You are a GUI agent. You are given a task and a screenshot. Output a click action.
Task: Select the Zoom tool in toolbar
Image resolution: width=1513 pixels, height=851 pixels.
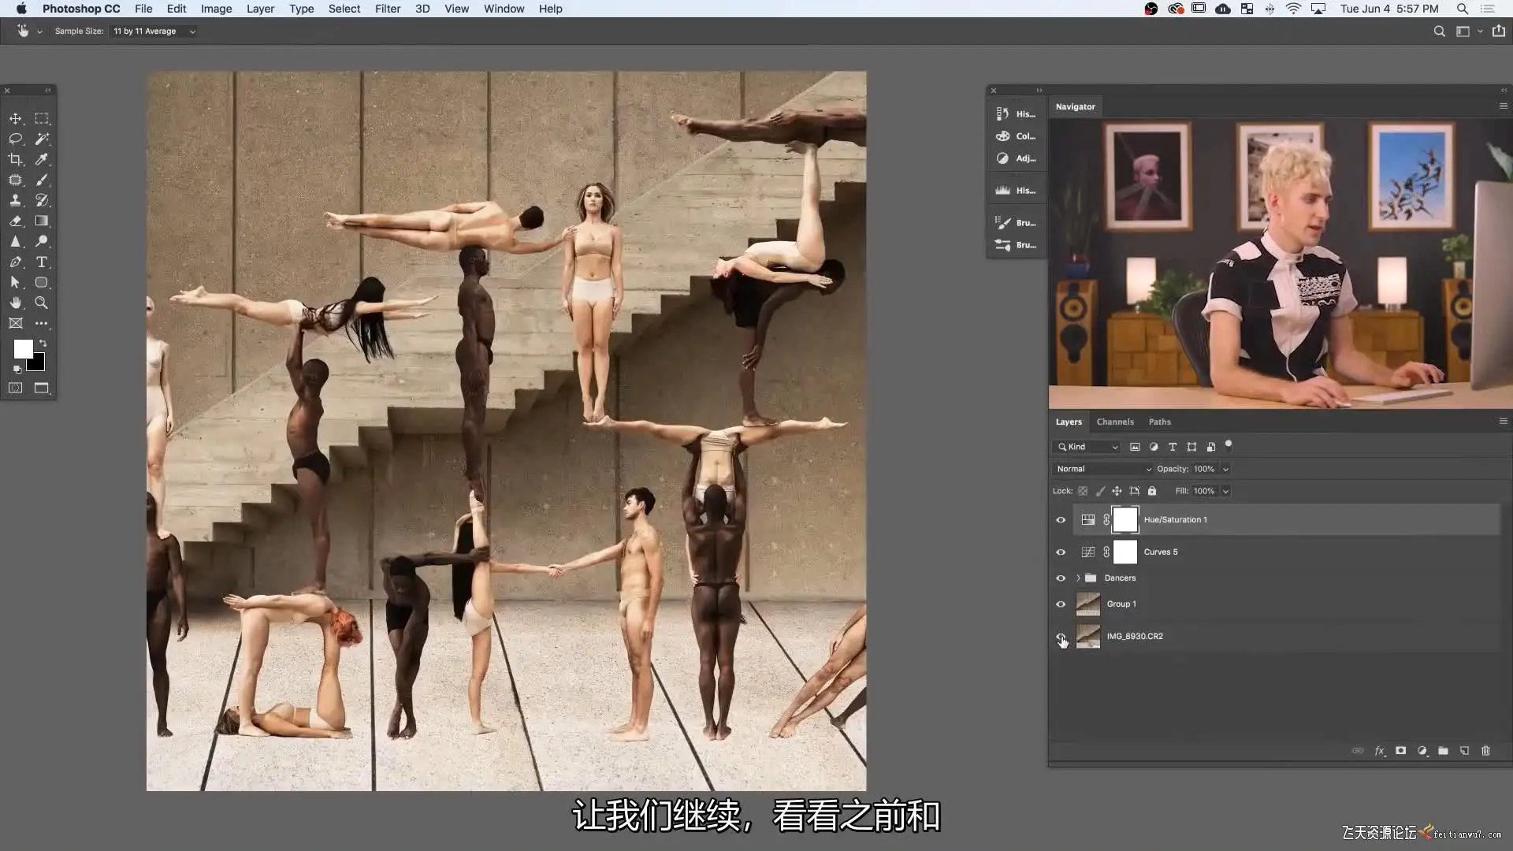tap(42, 303)
